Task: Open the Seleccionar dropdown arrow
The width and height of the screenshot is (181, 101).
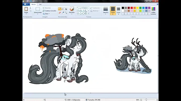Action: pyautogui.click(x=38, y=14)
